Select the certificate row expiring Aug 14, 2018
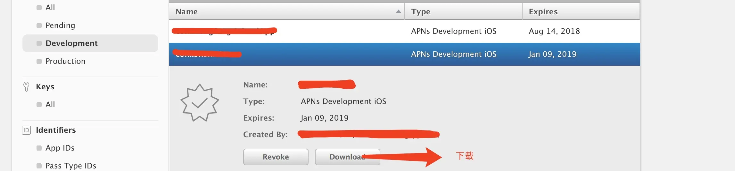Image resolution: width=735 pixels, height=171 pixels. (x=404, y=31)
